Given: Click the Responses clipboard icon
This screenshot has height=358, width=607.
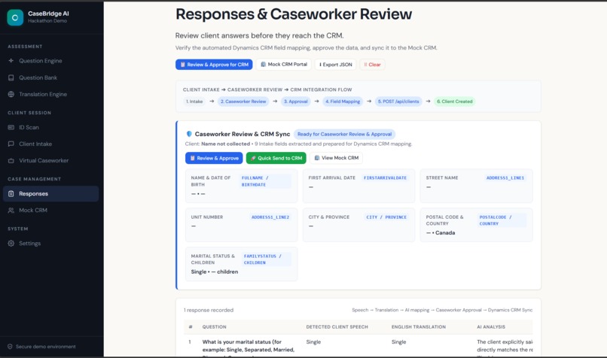Looking at the screenshot, I should [x=11, y=194].
